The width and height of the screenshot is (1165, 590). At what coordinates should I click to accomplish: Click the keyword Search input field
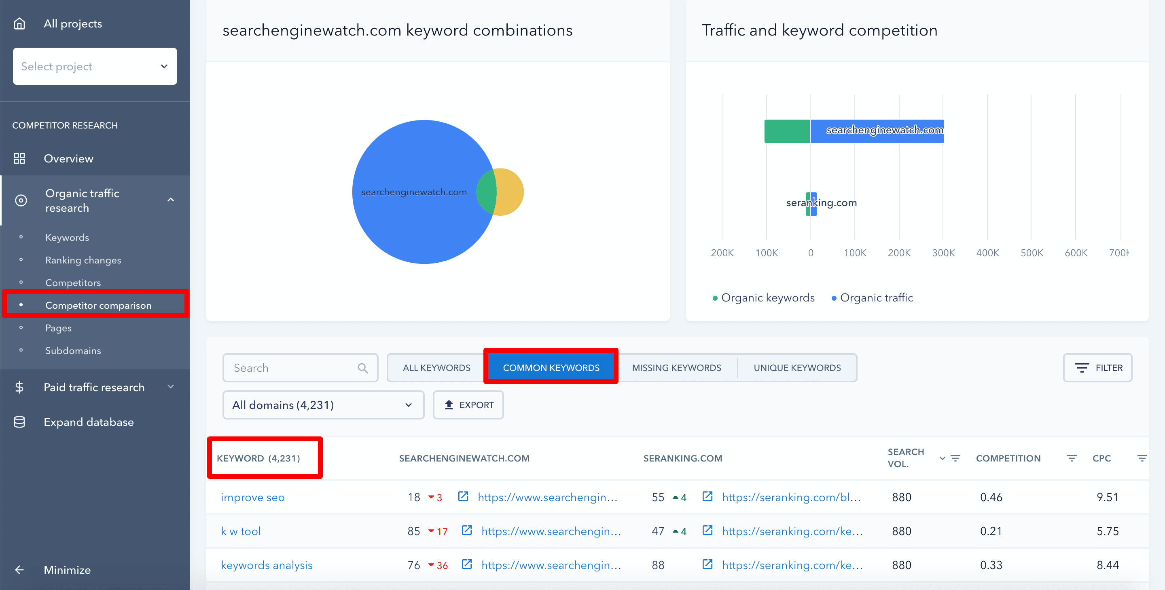click(x=300, y=368)
